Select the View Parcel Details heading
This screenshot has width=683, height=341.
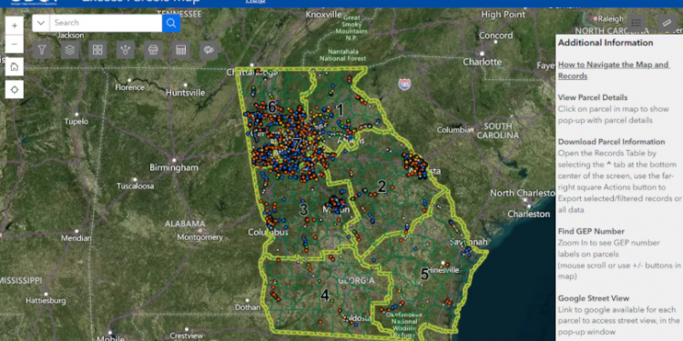[593, 97]
